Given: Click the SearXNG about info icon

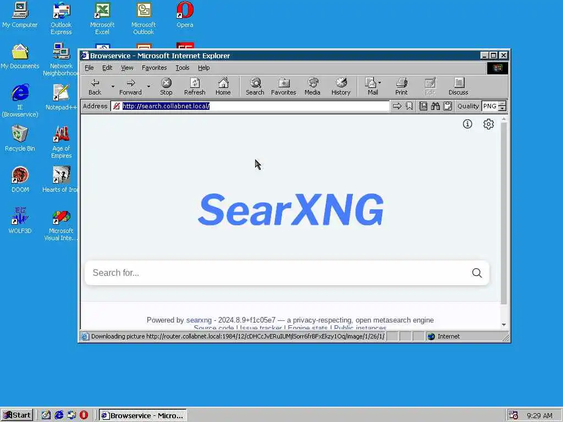Looking at the screenshot, I should (467, 124).
